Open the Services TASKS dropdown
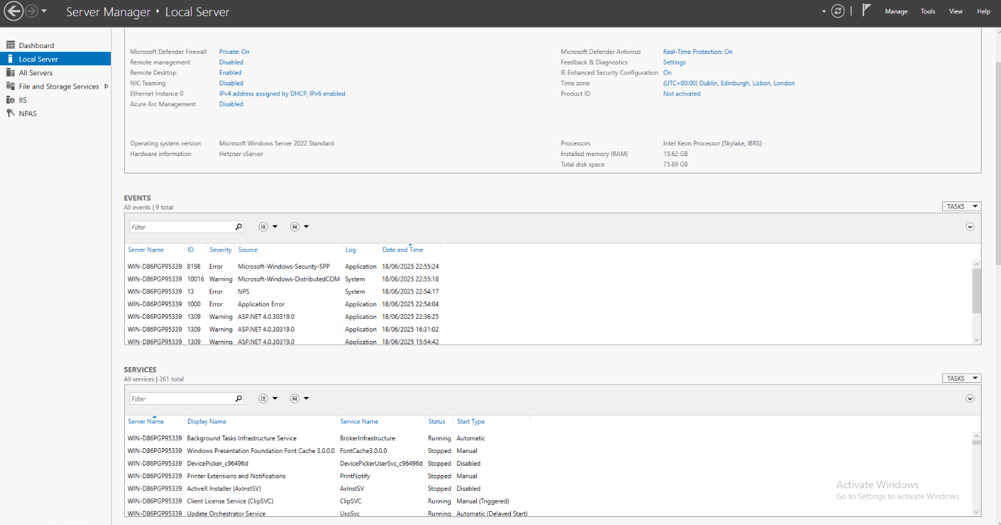Screen dimensions: 1001x525 (x=961, y=378)
